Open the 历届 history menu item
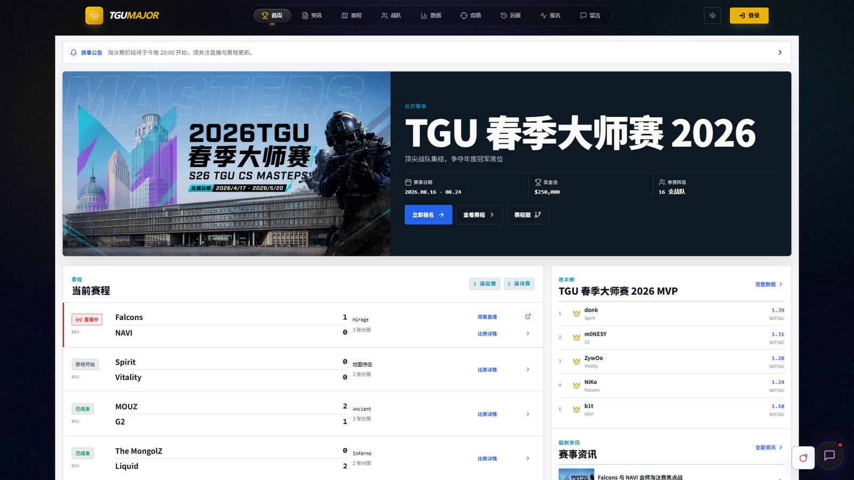 511,15
